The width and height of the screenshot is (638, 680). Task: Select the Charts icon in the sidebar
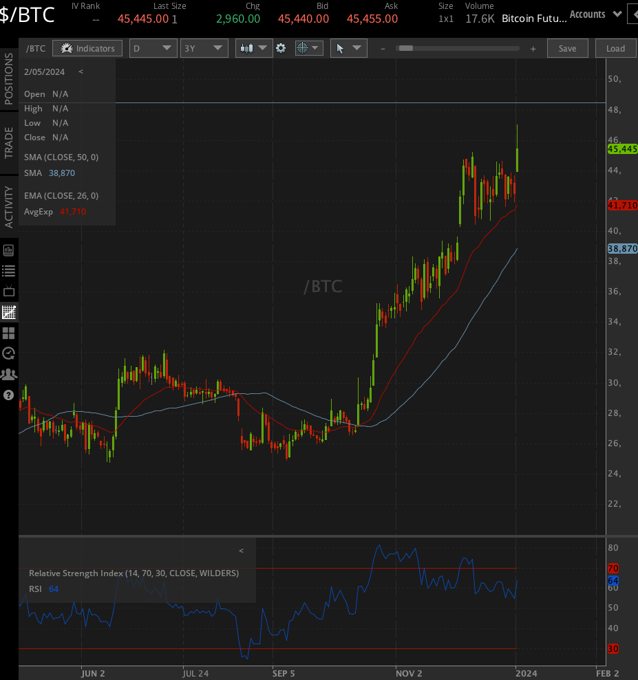(x=9, y=312)
